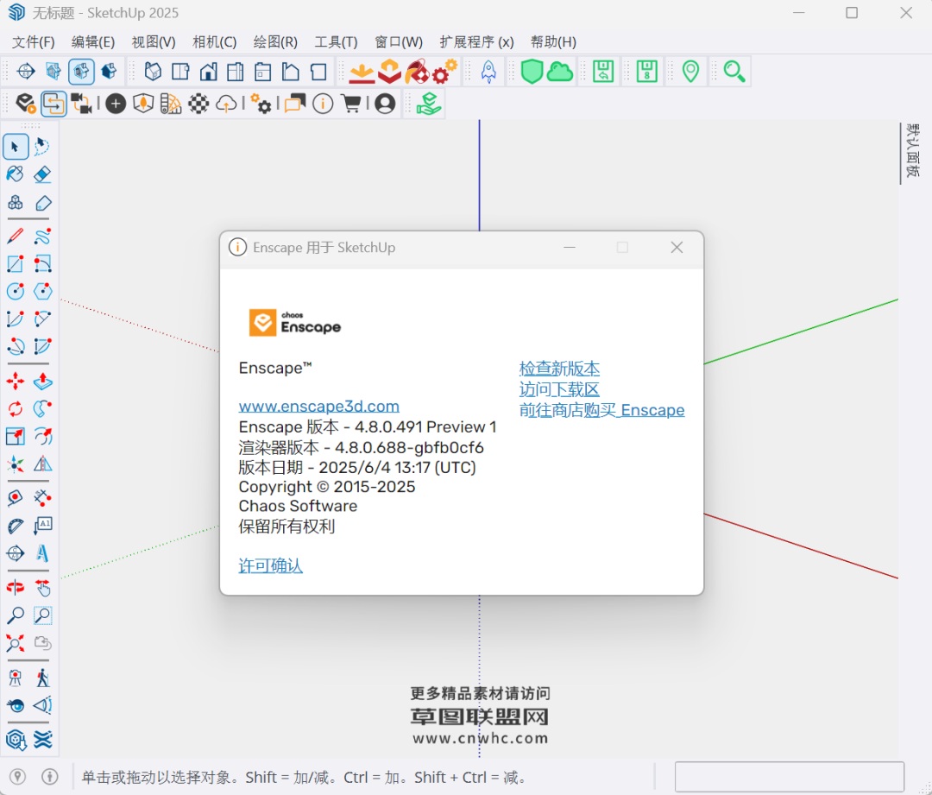
Task: Click the 前往商店购买 Enscape link
Action: click(601, 410)
